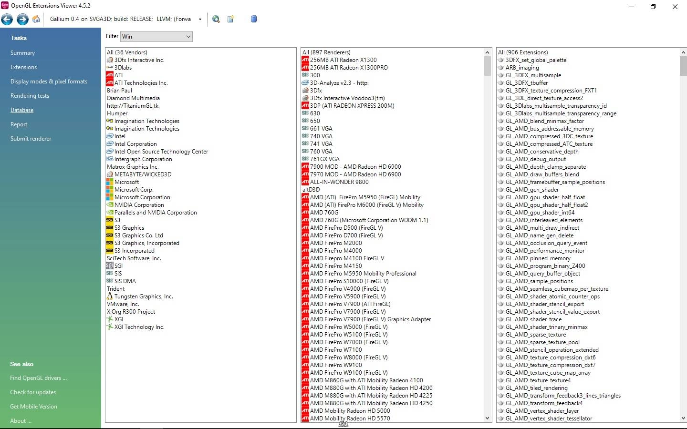Open the Summary task
Screen dimensions: 687x429
click(x=22, y=53)
